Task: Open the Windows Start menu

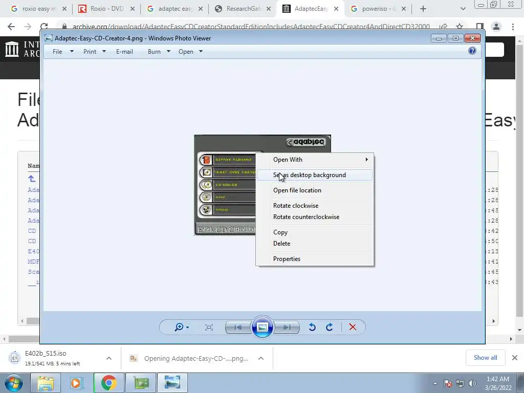Action: coord(13,383)
